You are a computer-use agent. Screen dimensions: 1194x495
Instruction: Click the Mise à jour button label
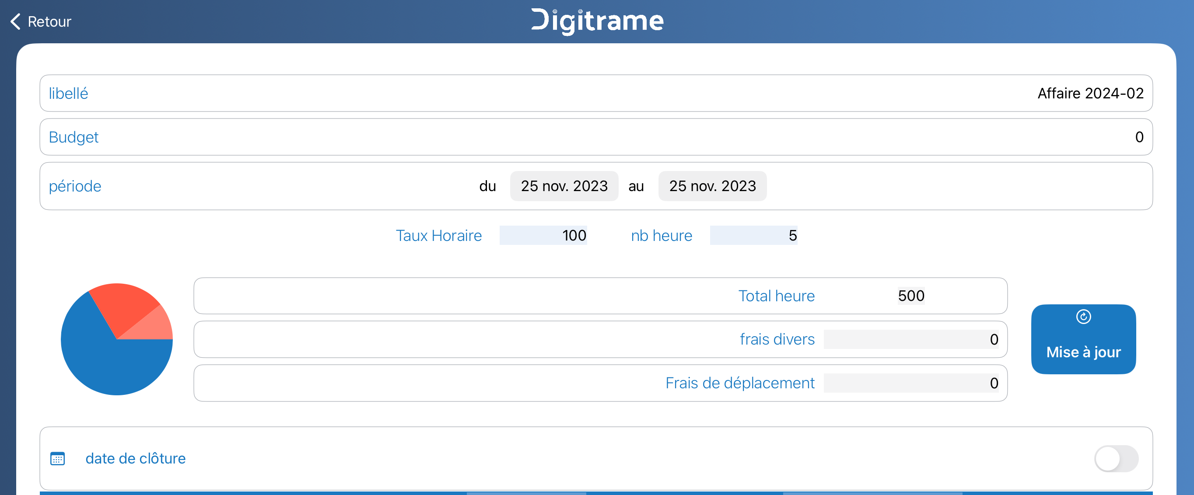pos(1083,352)
